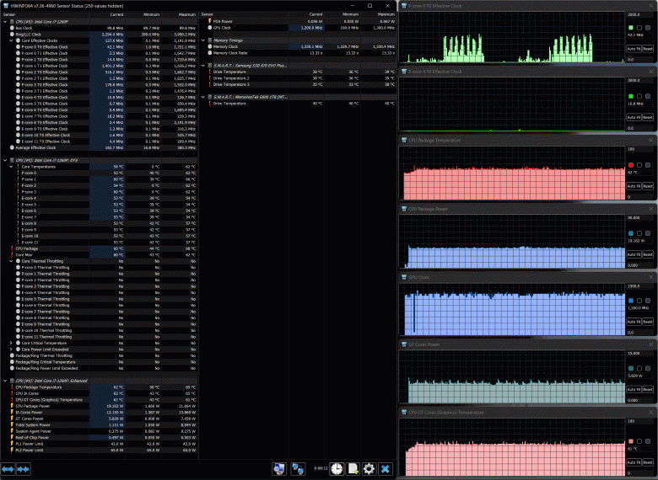The image size is (658, 480).
Task: Open sensor settings via gear icon
Action: coord(369,469)
